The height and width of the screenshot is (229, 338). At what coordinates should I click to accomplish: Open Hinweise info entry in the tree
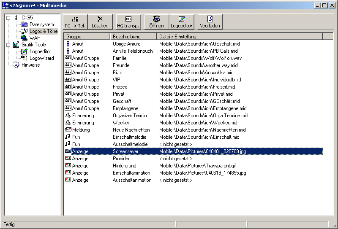coord(30,65)
